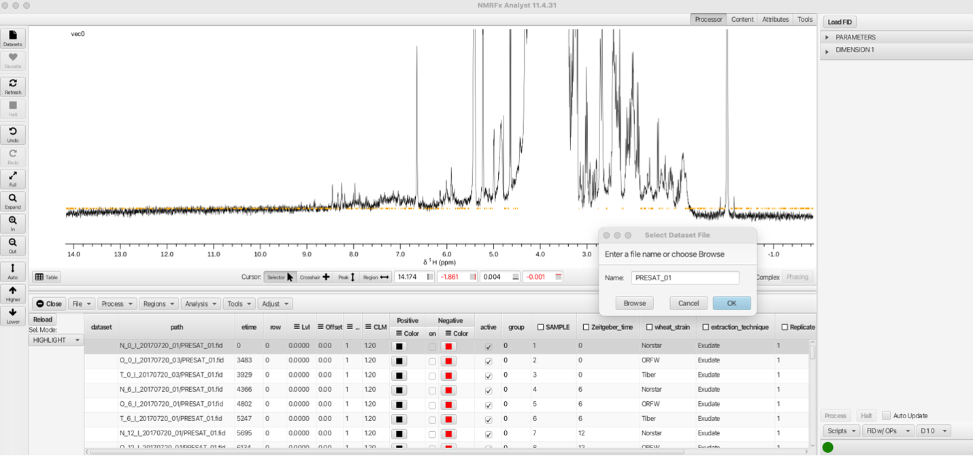The height and width of the screenshot is (457, 973).
Task: Toggle the SAMPLE column checkbox
Action: click(541, 327)
